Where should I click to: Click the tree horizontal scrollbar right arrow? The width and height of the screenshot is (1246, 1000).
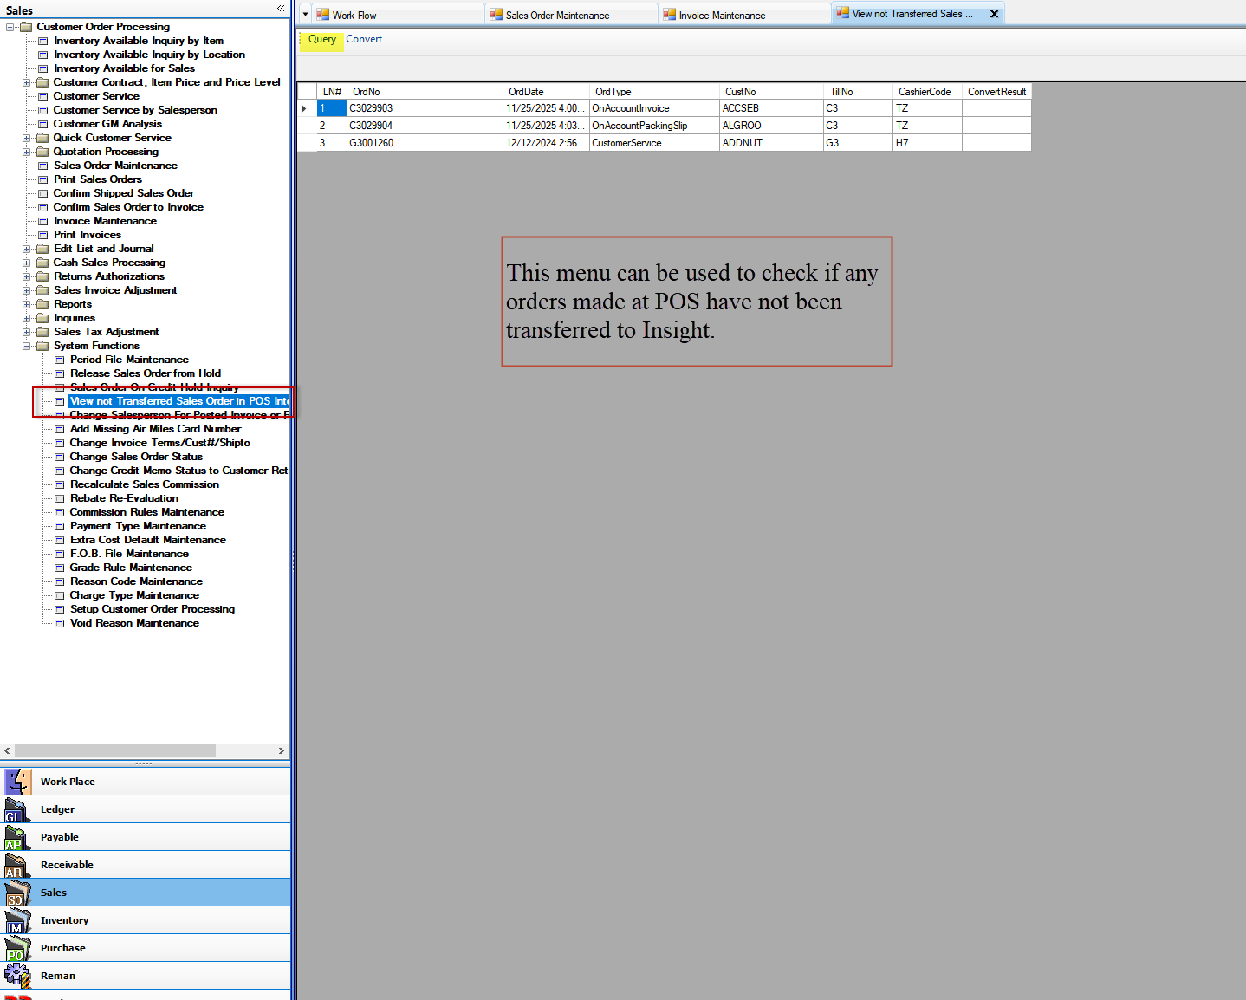point(281,750)
